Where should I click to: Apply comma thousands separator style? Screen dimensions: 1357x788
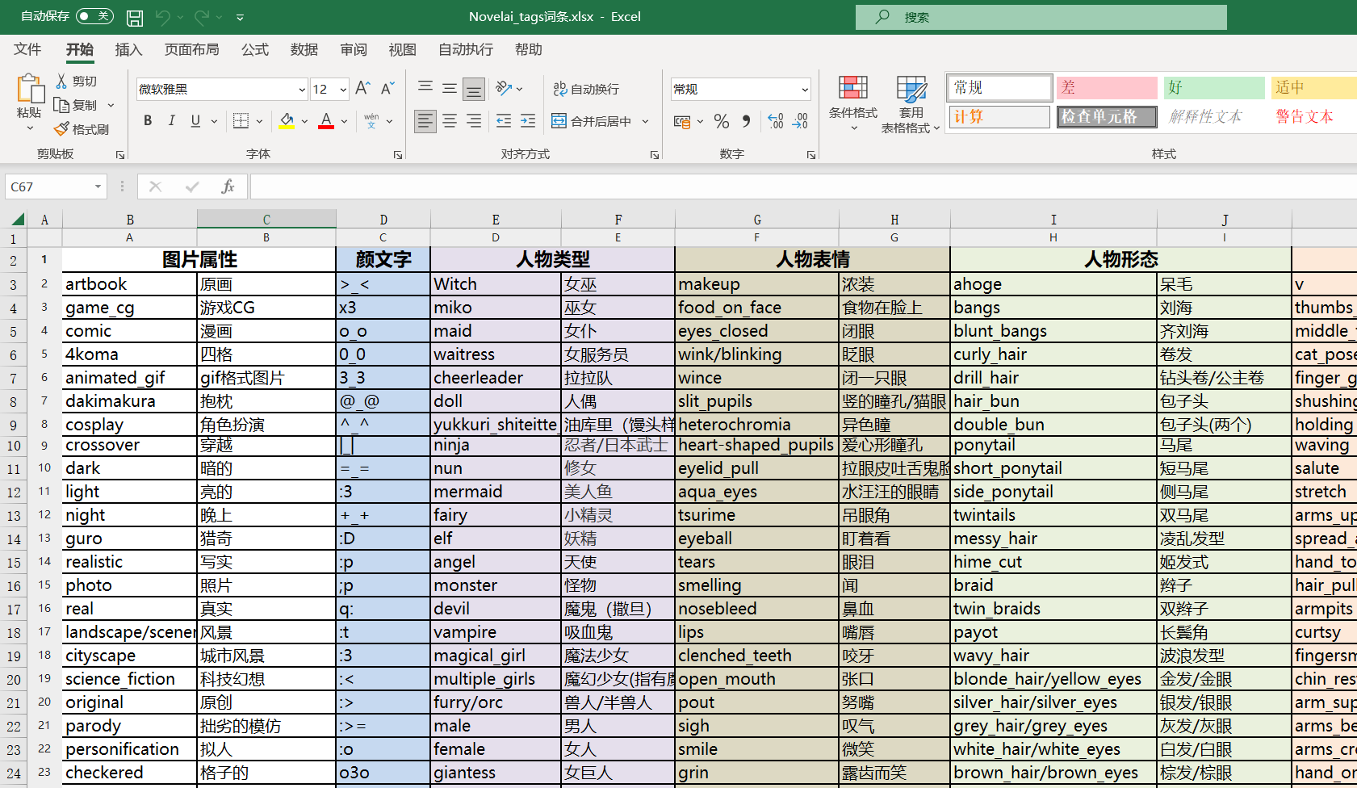point(746,121)
